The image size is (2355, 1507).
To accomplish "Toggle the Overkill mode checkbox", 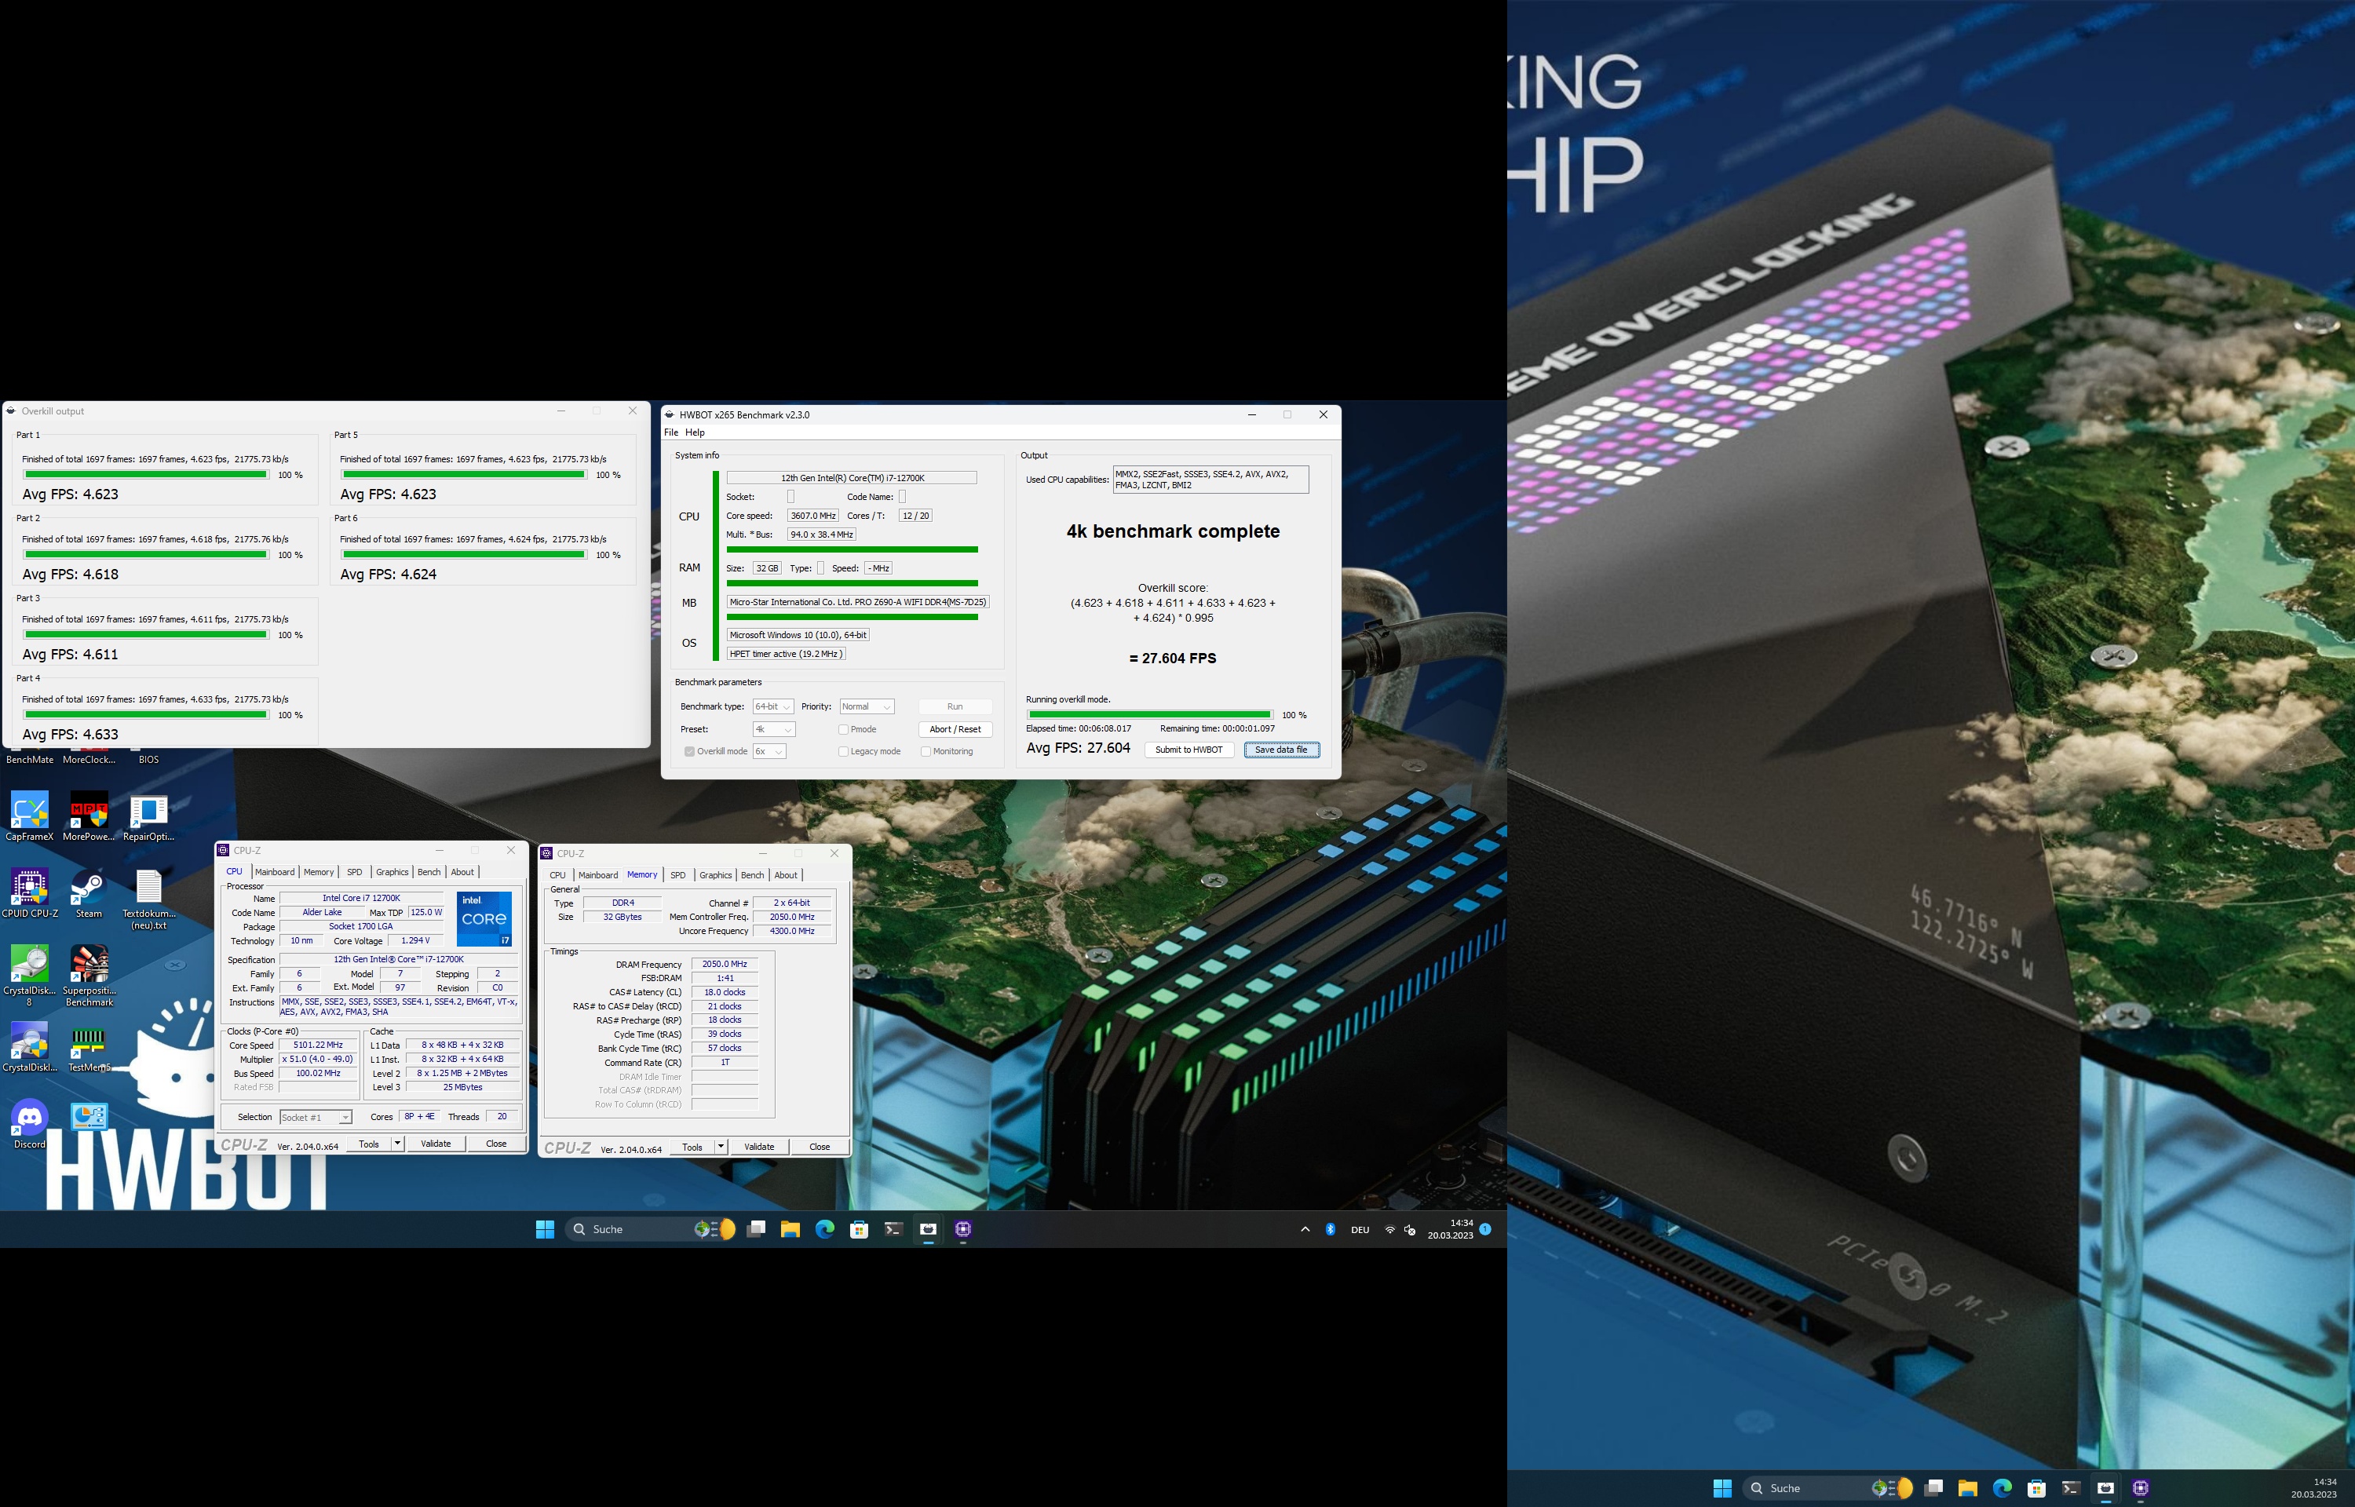I will [690, 752].
